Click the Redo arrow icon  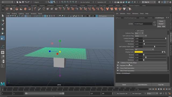tap(28, 2)
